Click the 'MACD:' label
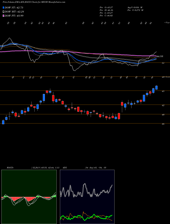Viewport: 170px width, 224px height. point(10,168)
